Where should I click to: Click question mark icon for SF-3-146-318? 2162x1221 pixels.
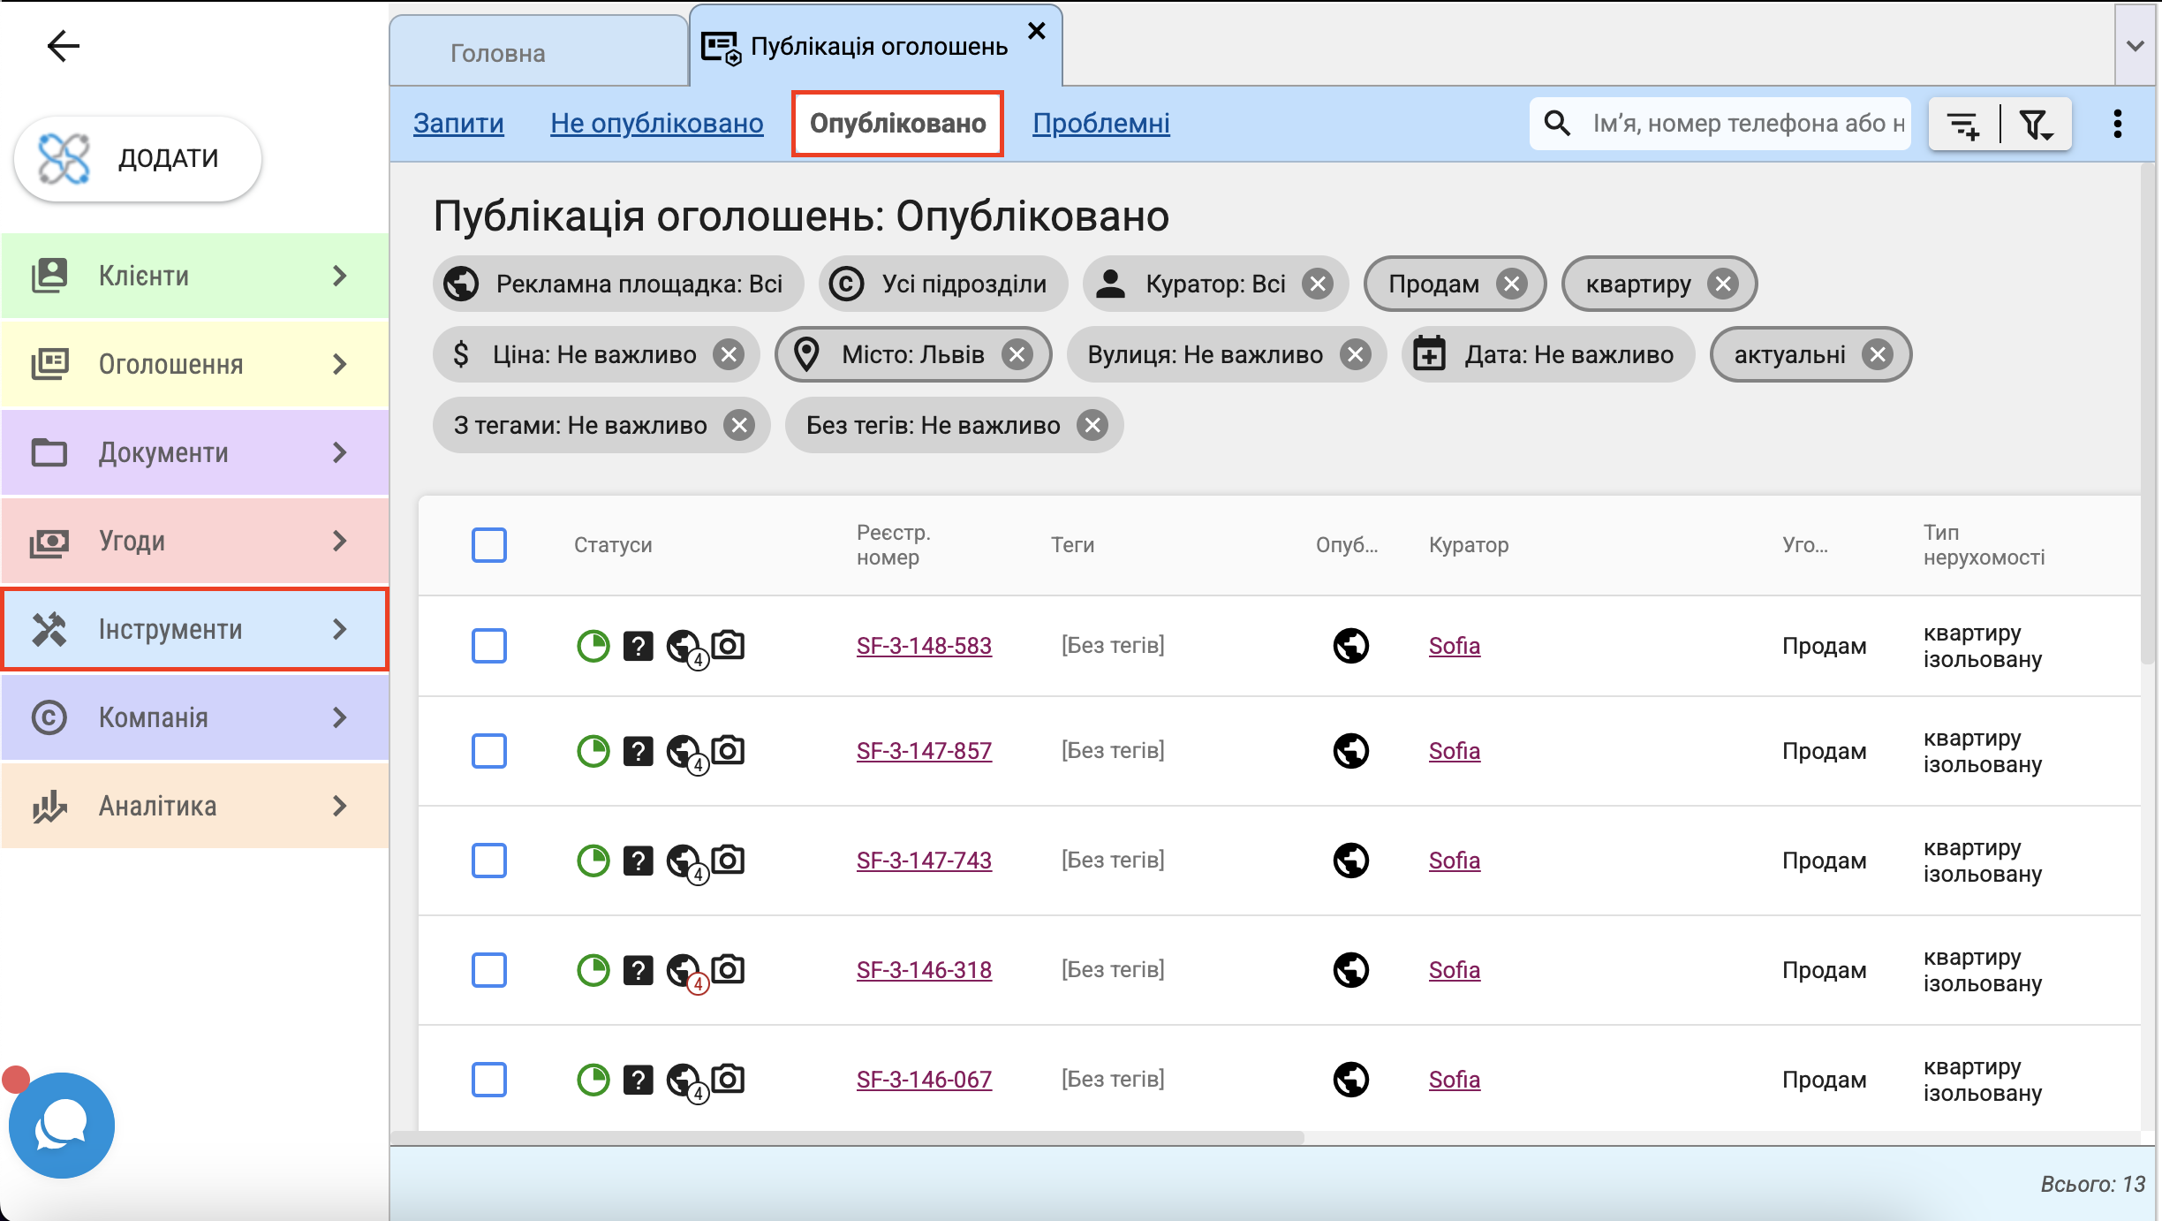tap(638, 970)
